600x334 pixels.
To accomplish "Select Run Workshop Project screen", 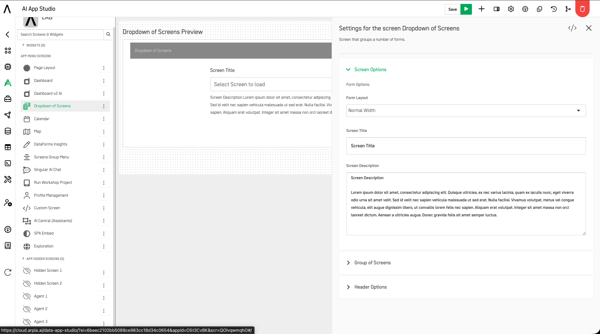I will [x=53, y=183].
